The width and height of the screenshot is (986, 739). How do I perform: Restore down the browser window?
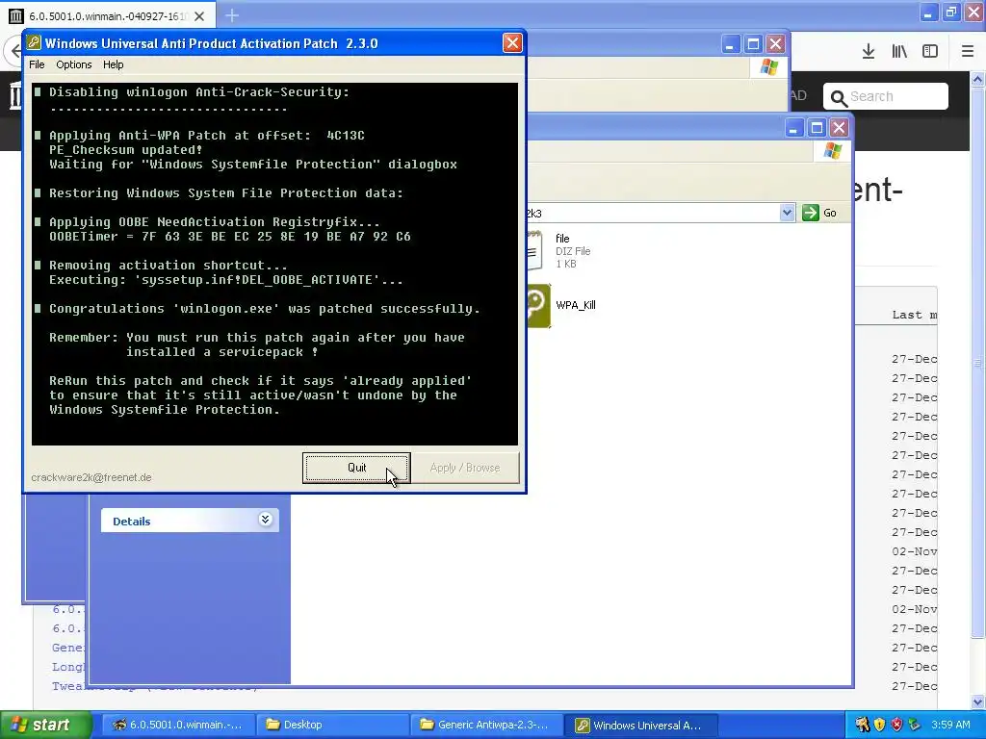950,12
